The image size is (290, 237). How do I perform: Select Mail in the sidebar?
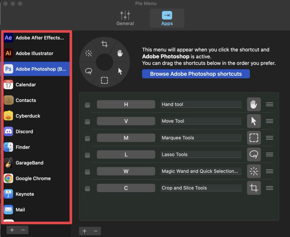coord(37,210)
